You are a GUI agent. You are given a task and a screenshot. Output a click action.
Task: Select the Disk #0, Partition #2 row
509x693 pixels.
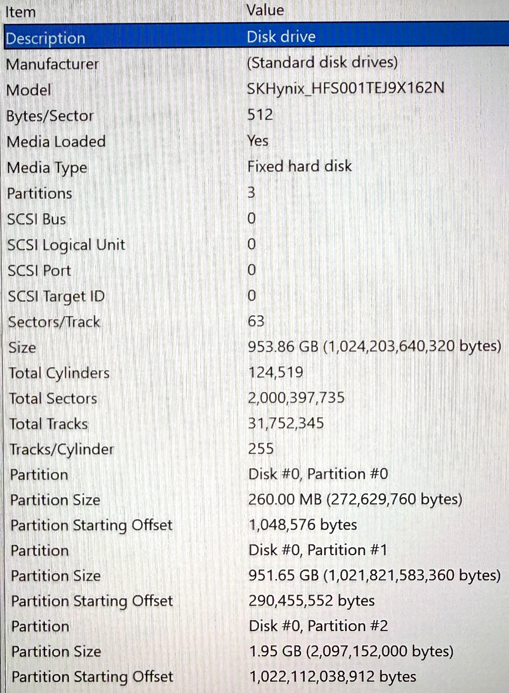[x=256, y=626]
